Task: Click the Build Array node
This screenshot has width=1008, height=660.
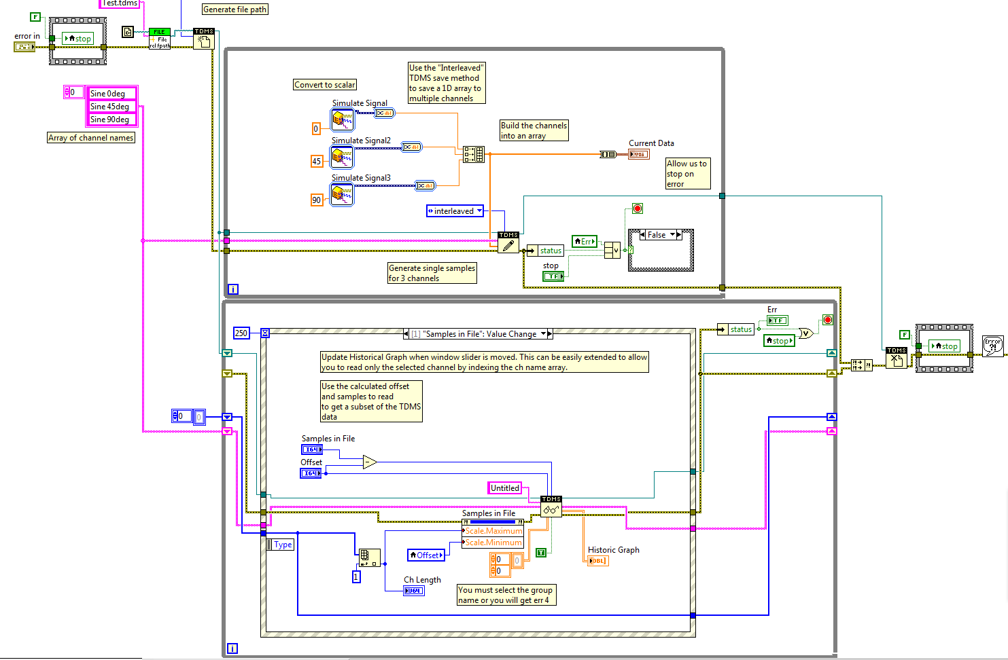Action: point(474,154)
